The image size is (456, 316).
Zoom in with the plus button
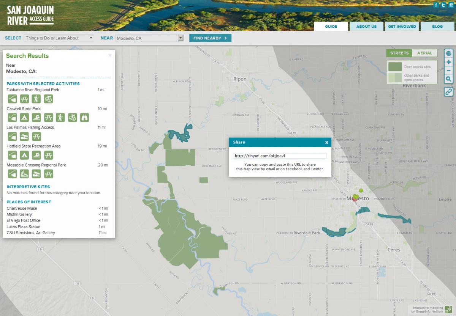pyautogui.click(x=449, y=62)
